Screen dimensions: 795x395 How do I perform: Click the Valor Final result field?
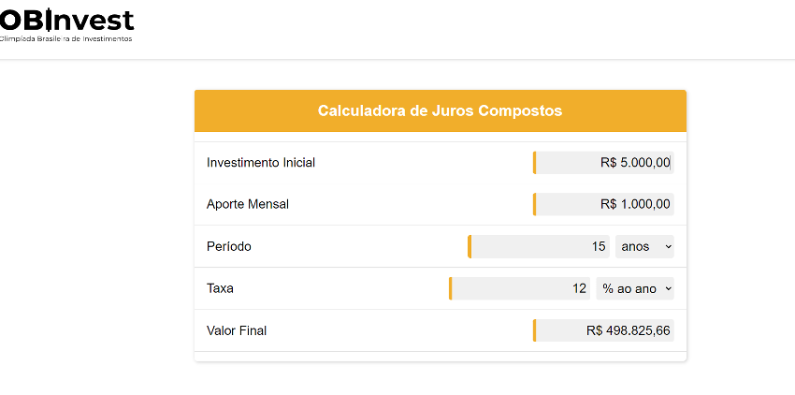603,330
